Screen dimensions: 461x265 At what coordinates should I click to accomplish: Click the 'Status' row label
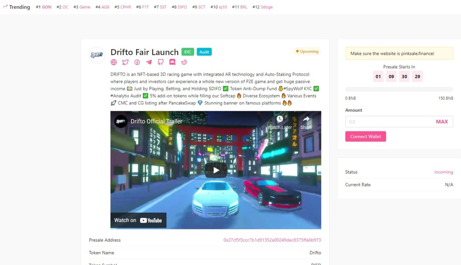click(x=352, y=172)
